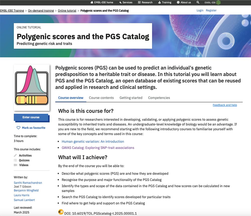
Task: Open search with the magnifier icon
Action: pyautogui.click(x=198, y=3)
